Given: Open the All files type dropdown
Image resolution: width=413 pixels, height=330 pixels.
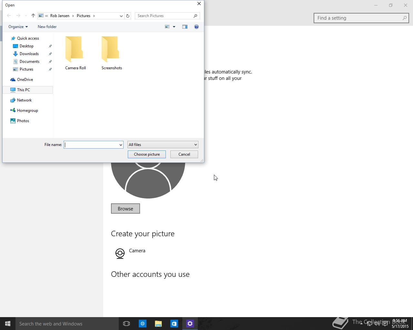Looking at the screenshot, I should point(163,145).
